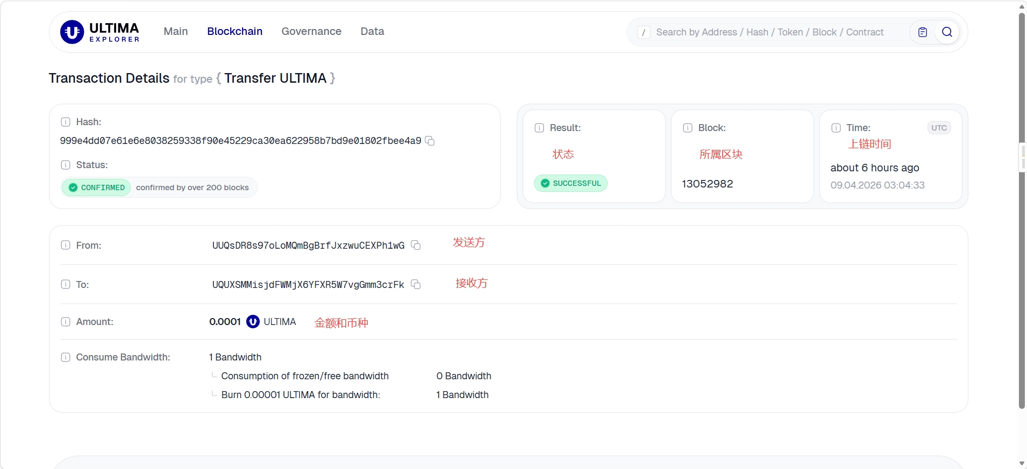This screenshot has height=469, width=1027.
Task: Click the 'Transfer ULTIMA' type heading
Action: 275,78
